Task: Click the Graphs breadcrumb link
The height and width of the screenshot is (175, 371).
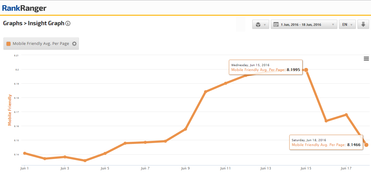Action: [13, 23]
